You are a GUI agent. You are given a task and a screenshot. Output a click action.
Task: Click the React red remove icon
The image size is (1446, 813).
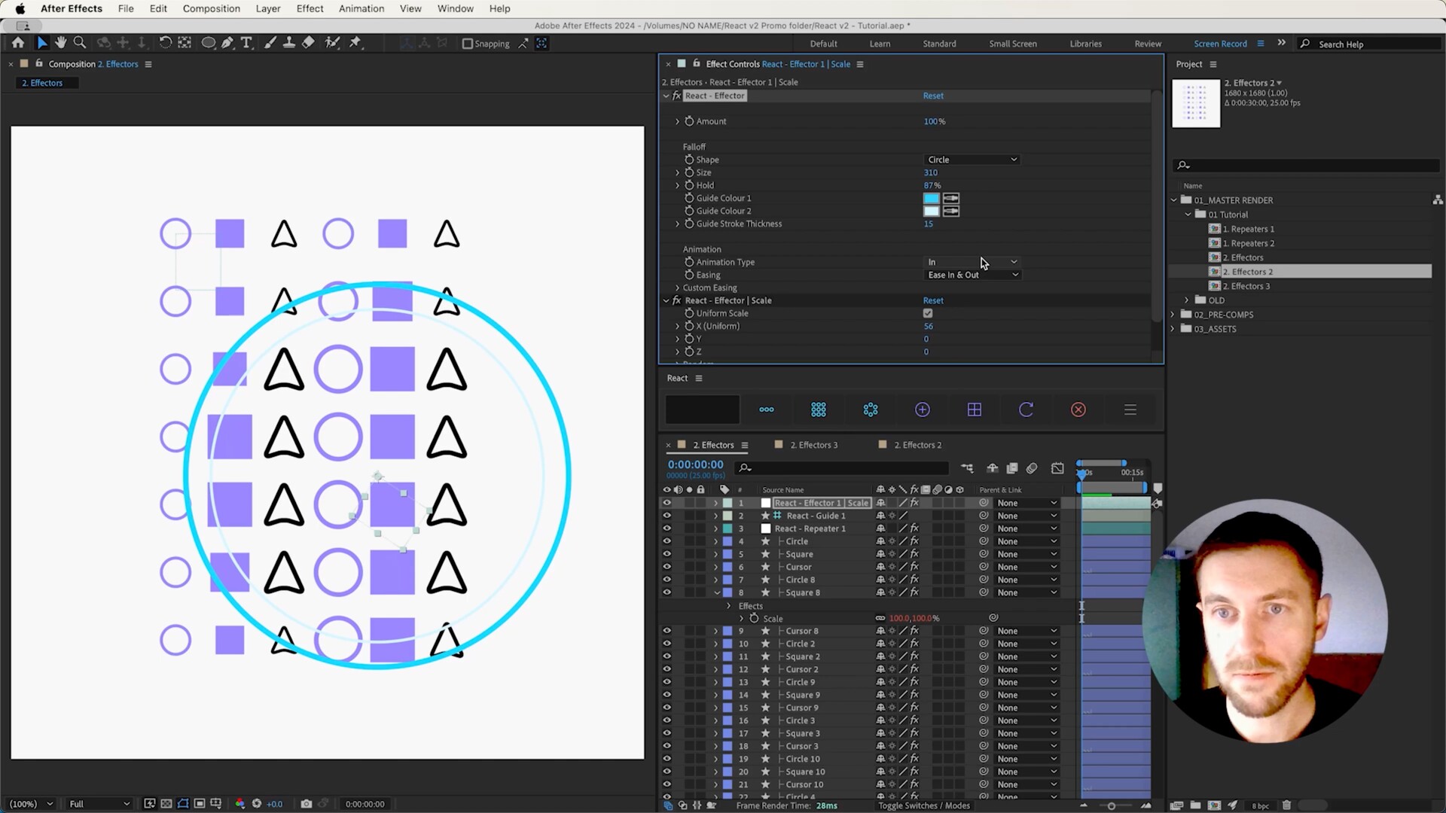1078,410
